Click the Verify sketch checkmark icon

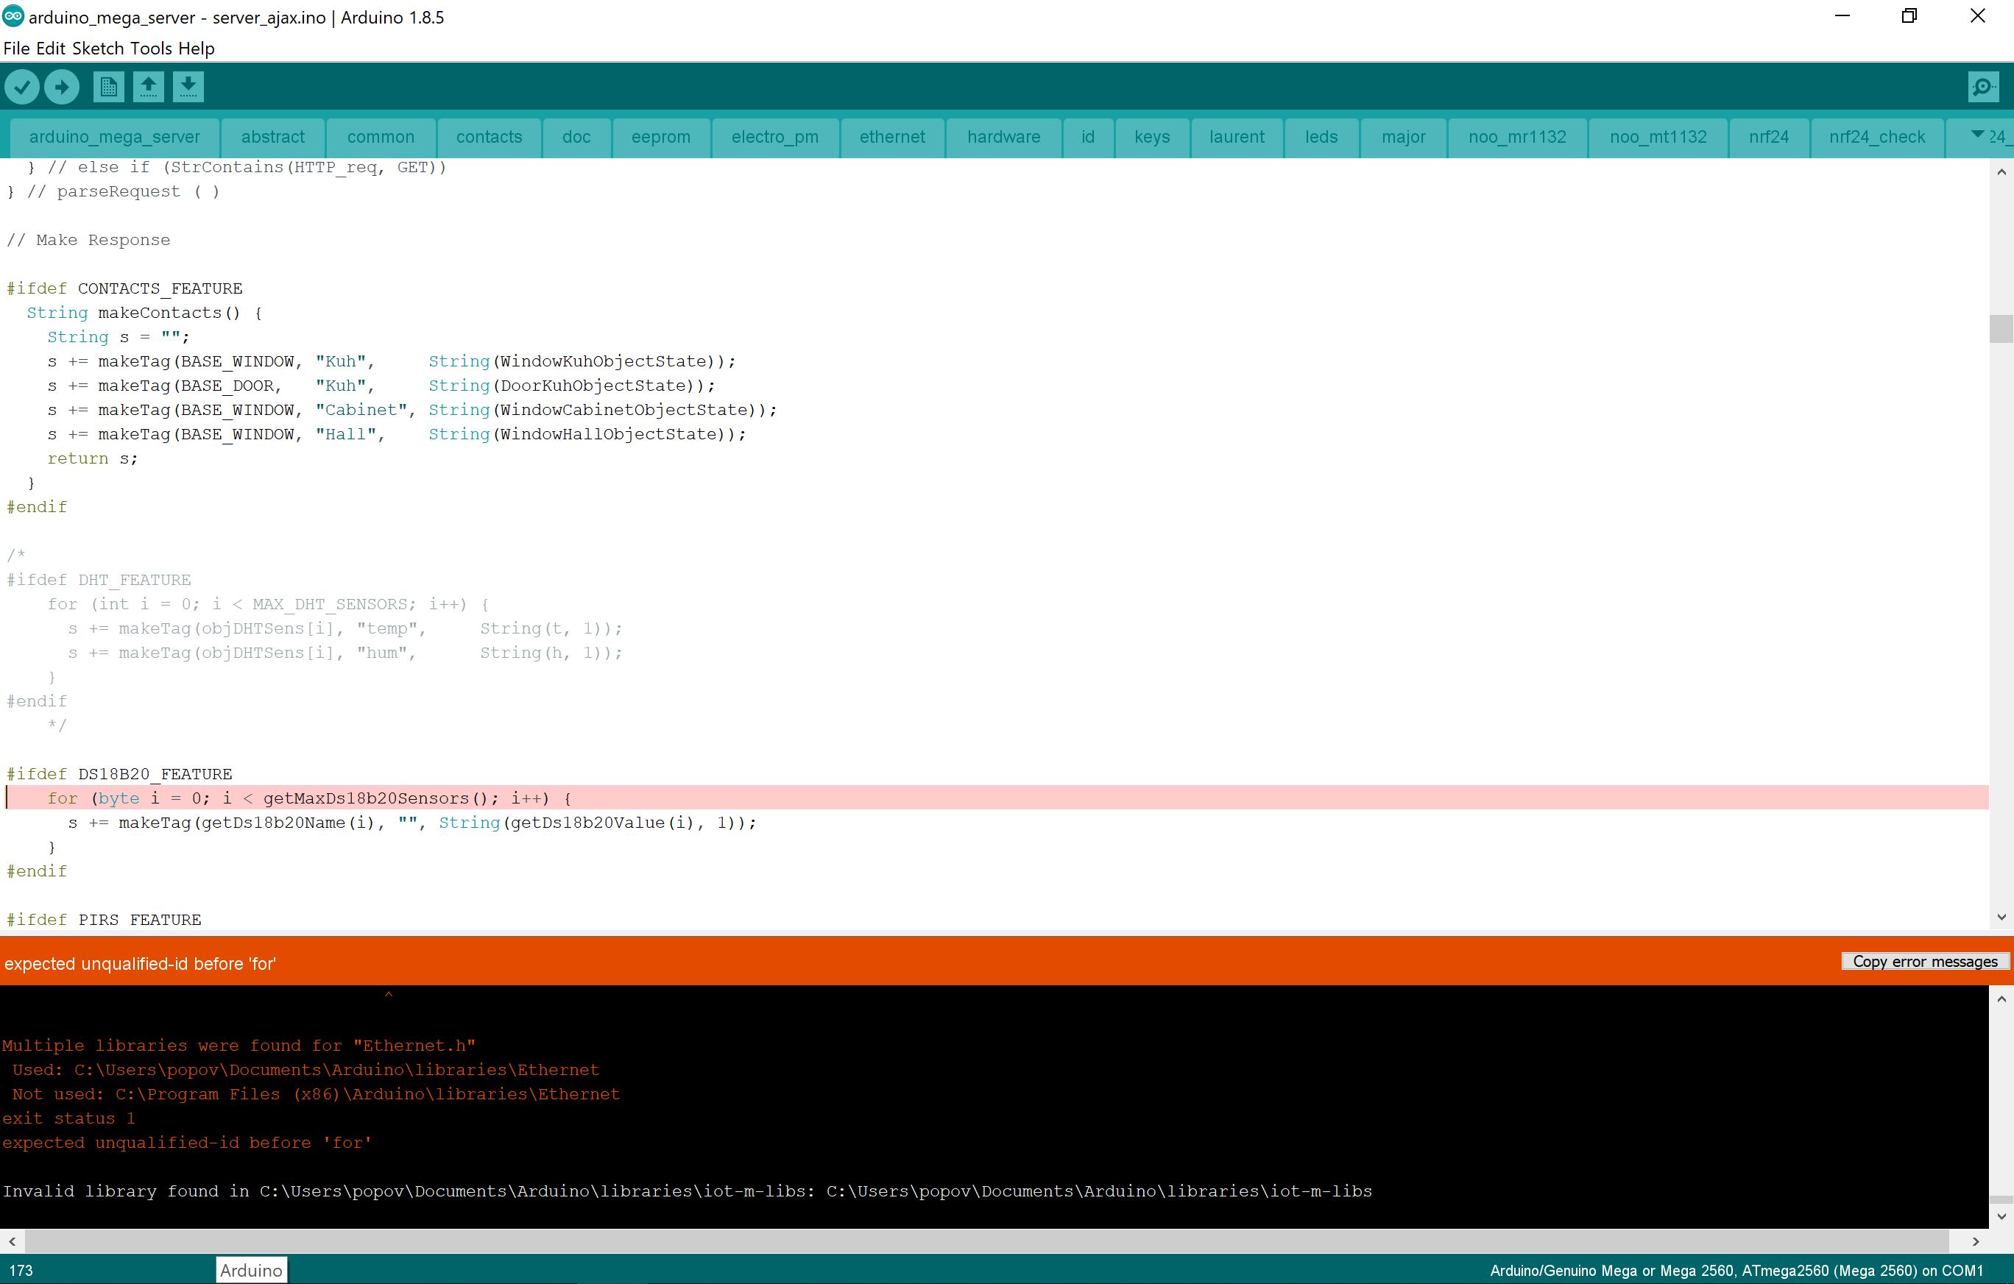point(23,87)
